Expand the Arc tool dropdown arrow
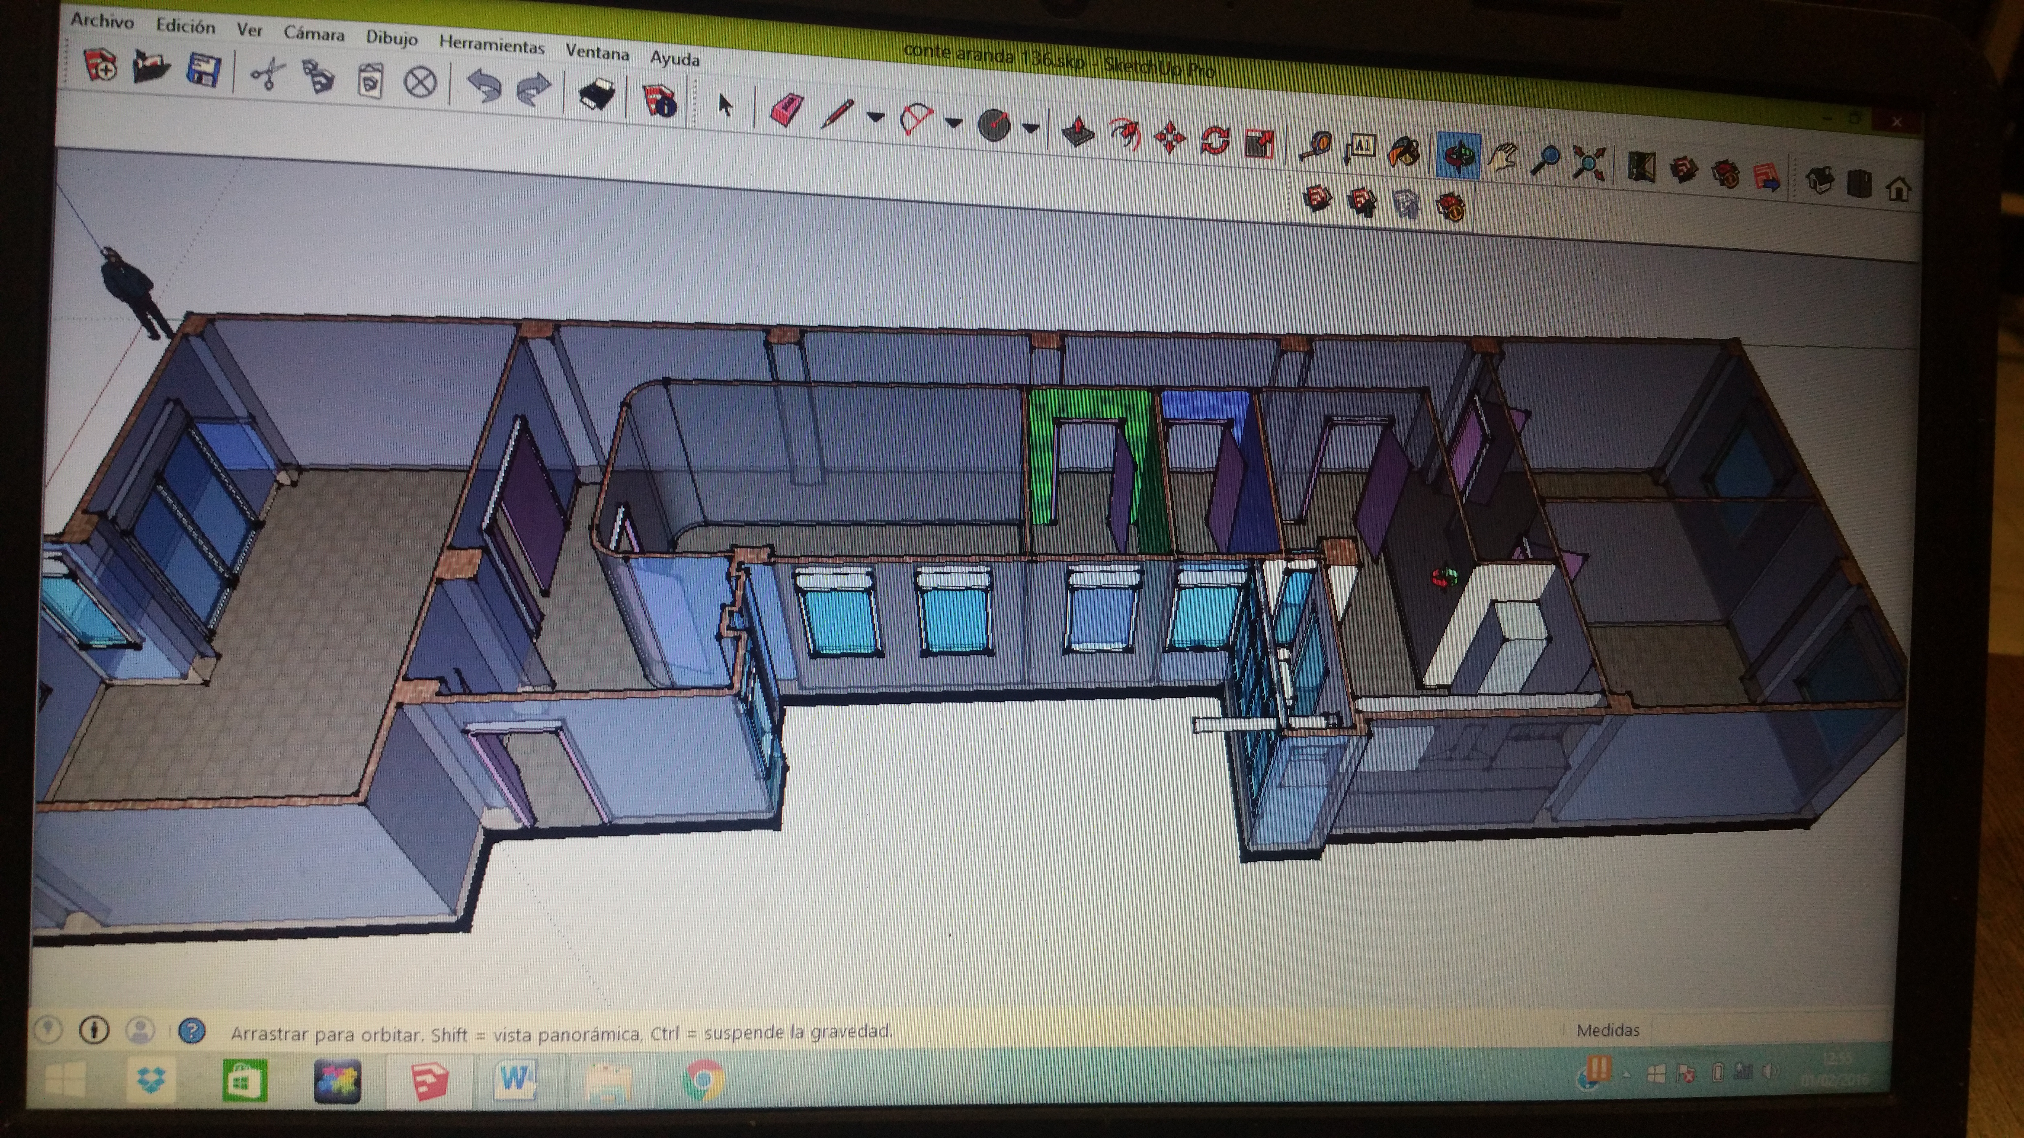Screen dimensions: 2024x1138 pyautogui.click(x=953, y=123)
